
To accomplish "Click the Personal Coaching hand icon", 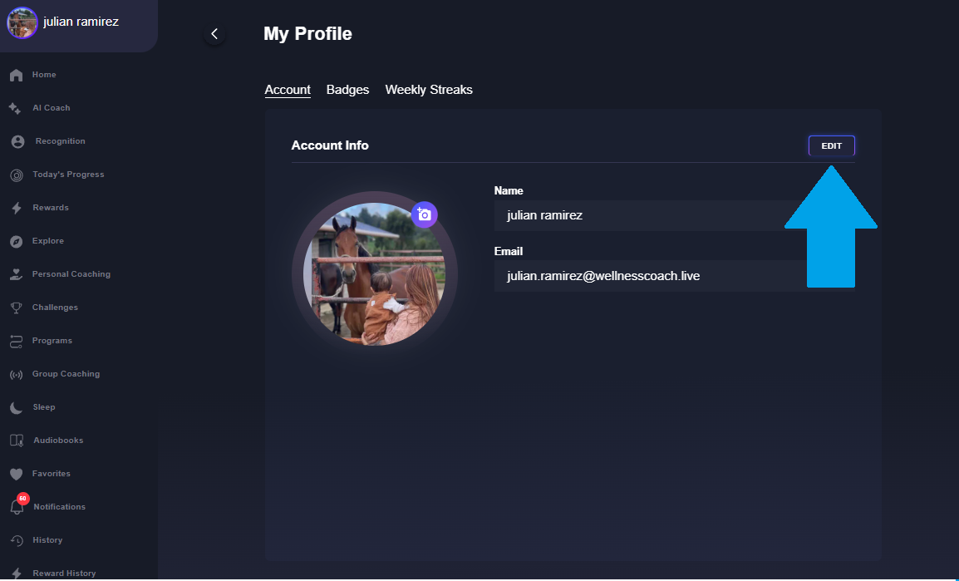I will pos(17,274).
